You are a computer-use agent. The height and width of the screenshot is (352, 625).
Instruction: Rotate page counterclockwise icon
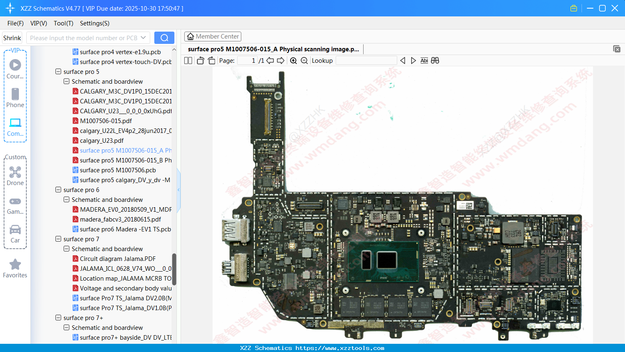(x=200, y=60)
